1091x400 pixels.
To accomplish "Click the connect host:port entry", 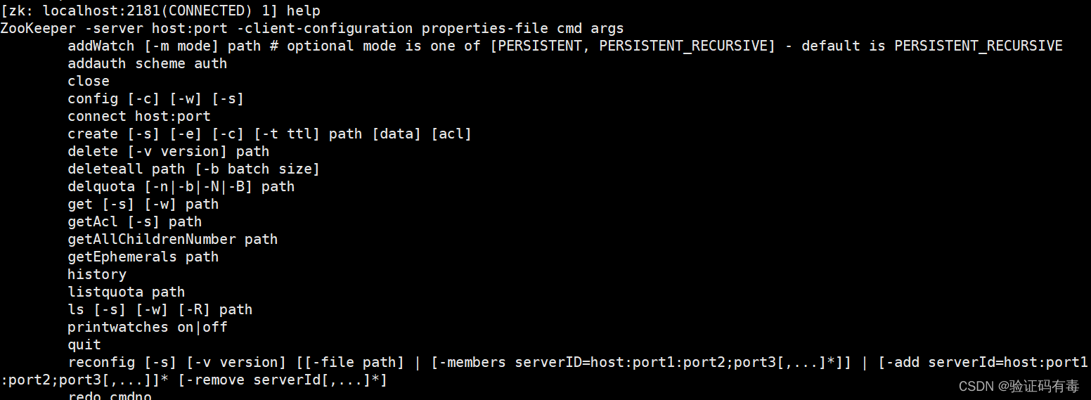I will [x=139, y=116].
